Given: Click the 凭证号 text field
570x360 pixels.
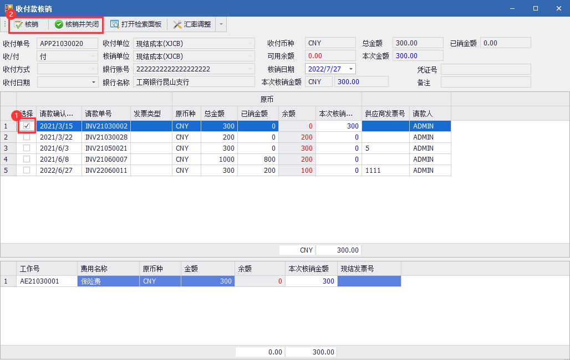Looking at the screenshot, I should (x=485, y=69).
